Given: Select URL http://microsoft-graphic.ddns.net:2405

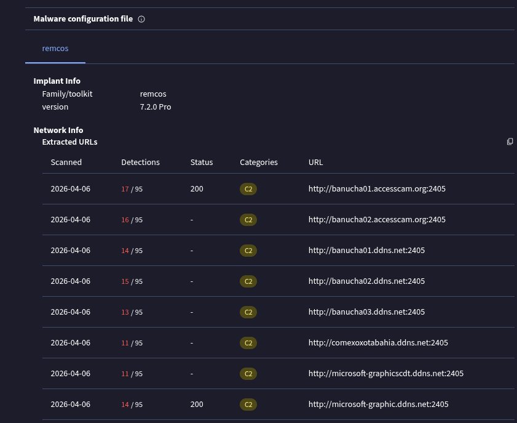Looking at the screenshot, I should point(379,404).
